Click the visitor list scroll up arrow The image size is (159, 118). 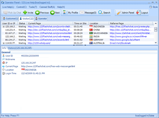point(156,23)
